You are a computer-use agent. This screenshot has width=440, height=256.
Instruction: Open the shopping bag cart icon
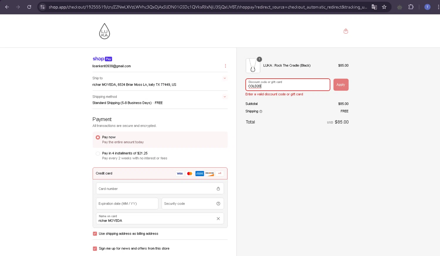[346, 31]
